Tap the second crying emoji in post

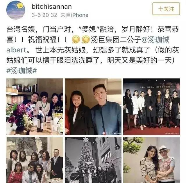pos(86,40)
